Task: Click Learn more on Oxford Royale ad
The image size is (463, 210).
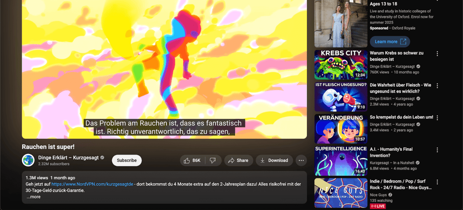Action: tap(390, 42)
